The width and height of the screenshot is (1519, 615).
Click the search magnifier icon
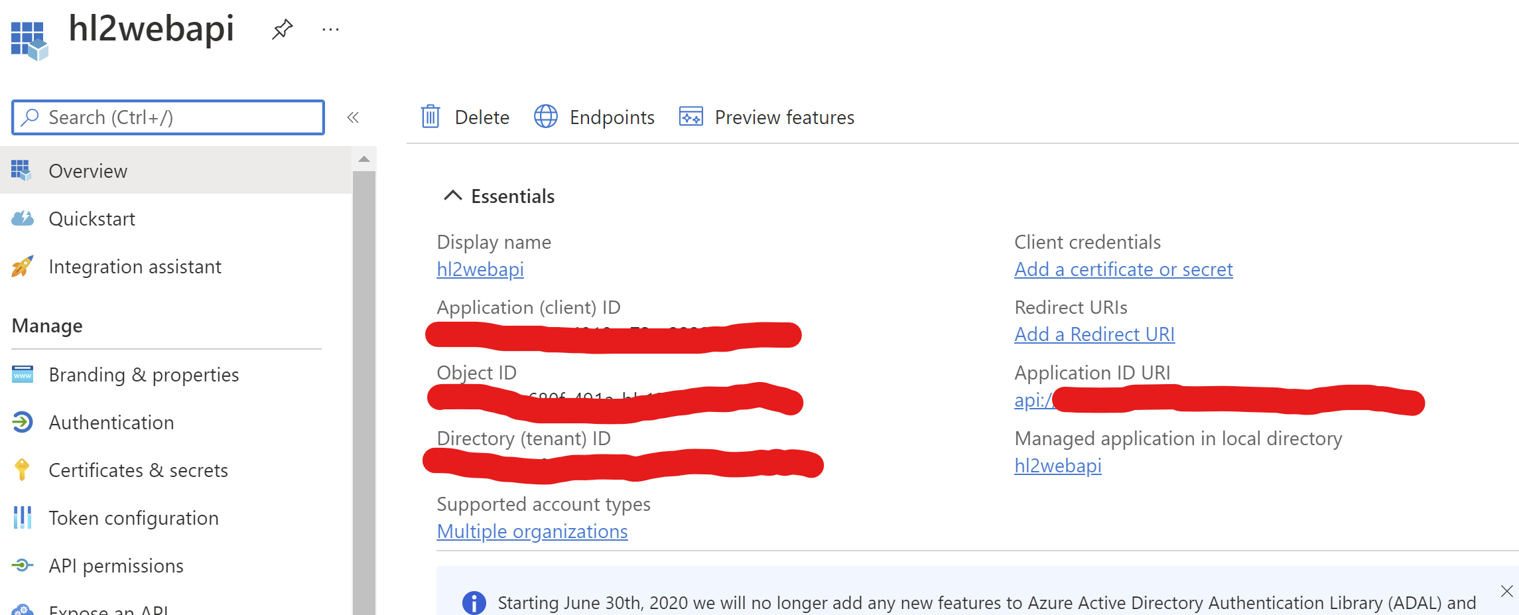[x=29, y=117]
